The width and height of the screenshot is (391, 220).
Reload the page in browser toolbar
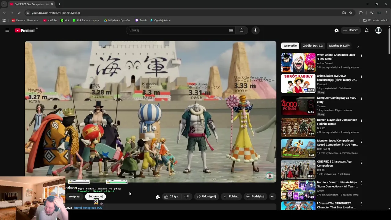click(x=19, y=13)
